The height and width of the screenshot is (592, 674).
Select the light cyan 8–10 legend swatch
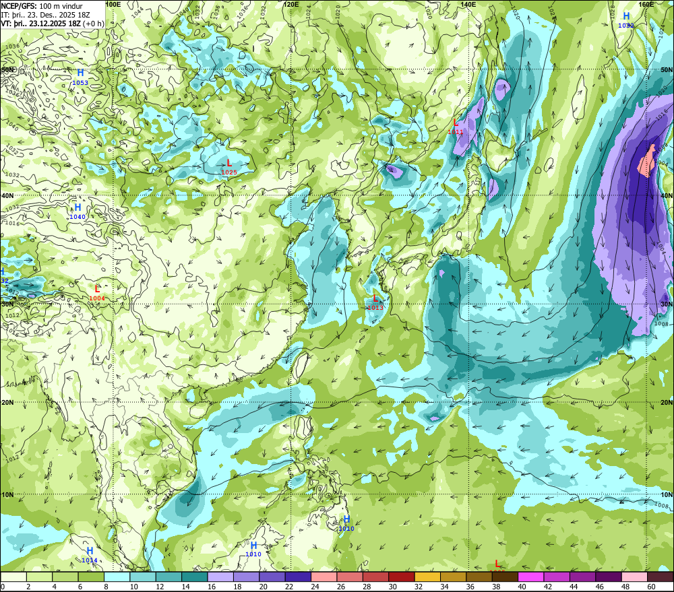pos(117,577)
